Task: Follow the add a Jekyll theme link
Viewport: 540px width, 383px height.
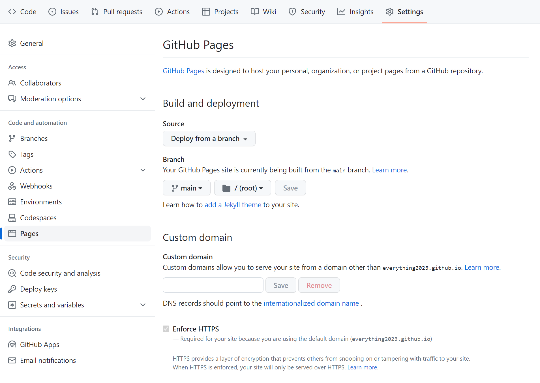Action: tap(233, 205)
